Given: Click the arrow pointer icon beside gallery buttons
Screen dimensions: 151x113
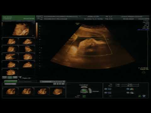Looking at the screenshot, I should (x=20, y=78).
